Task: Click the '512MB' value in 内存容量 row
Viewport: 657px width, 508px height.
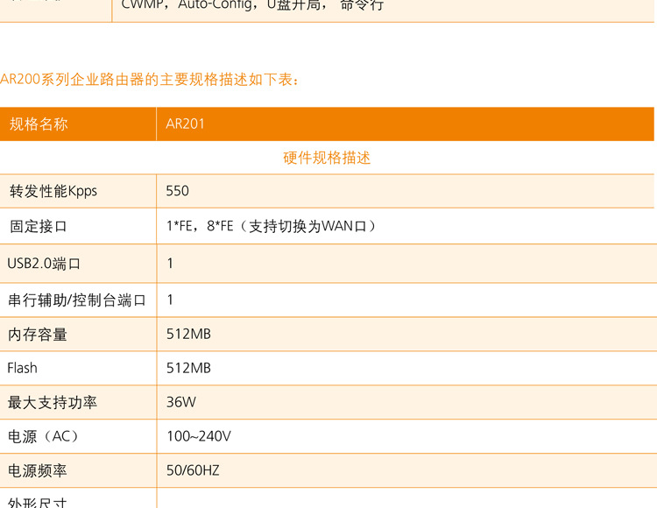Action: tap(188, 335)
